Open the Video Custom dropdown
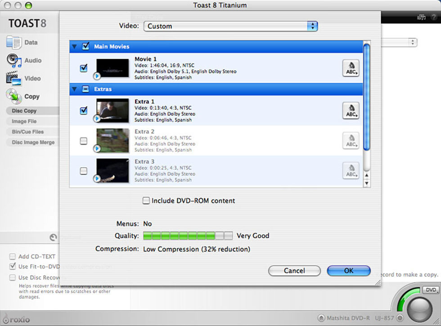This screenshot has width=441, height=326. pos(230,26)
